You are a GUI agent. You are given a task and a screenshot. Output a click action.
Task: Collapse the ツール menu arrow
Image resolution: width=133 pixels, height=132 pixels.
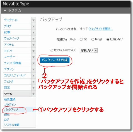[33, 94]
